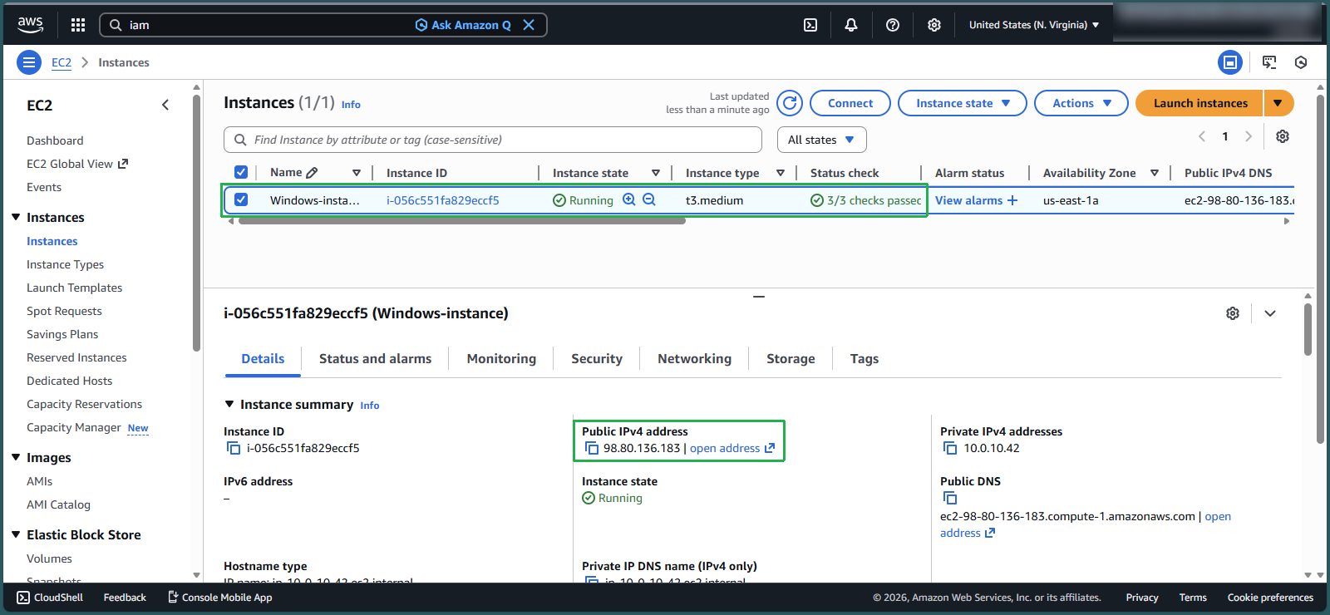Open the Networking tab
The width and height of the screenshot is (1330, 615).
694,358
